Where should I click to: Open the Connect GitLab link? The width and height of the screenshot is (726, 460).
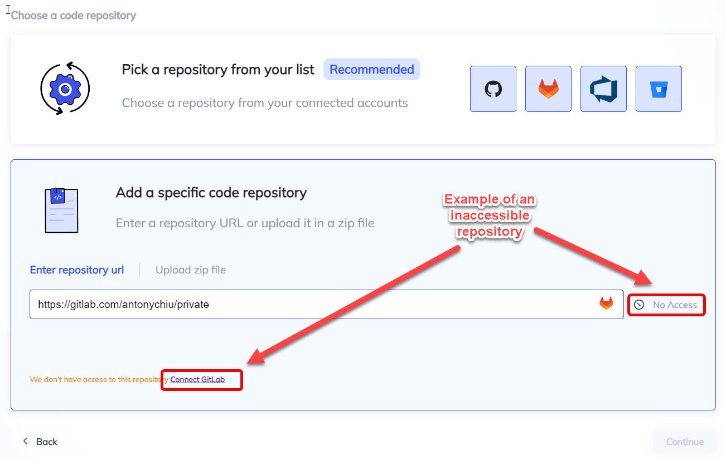(x=198, y=380)
